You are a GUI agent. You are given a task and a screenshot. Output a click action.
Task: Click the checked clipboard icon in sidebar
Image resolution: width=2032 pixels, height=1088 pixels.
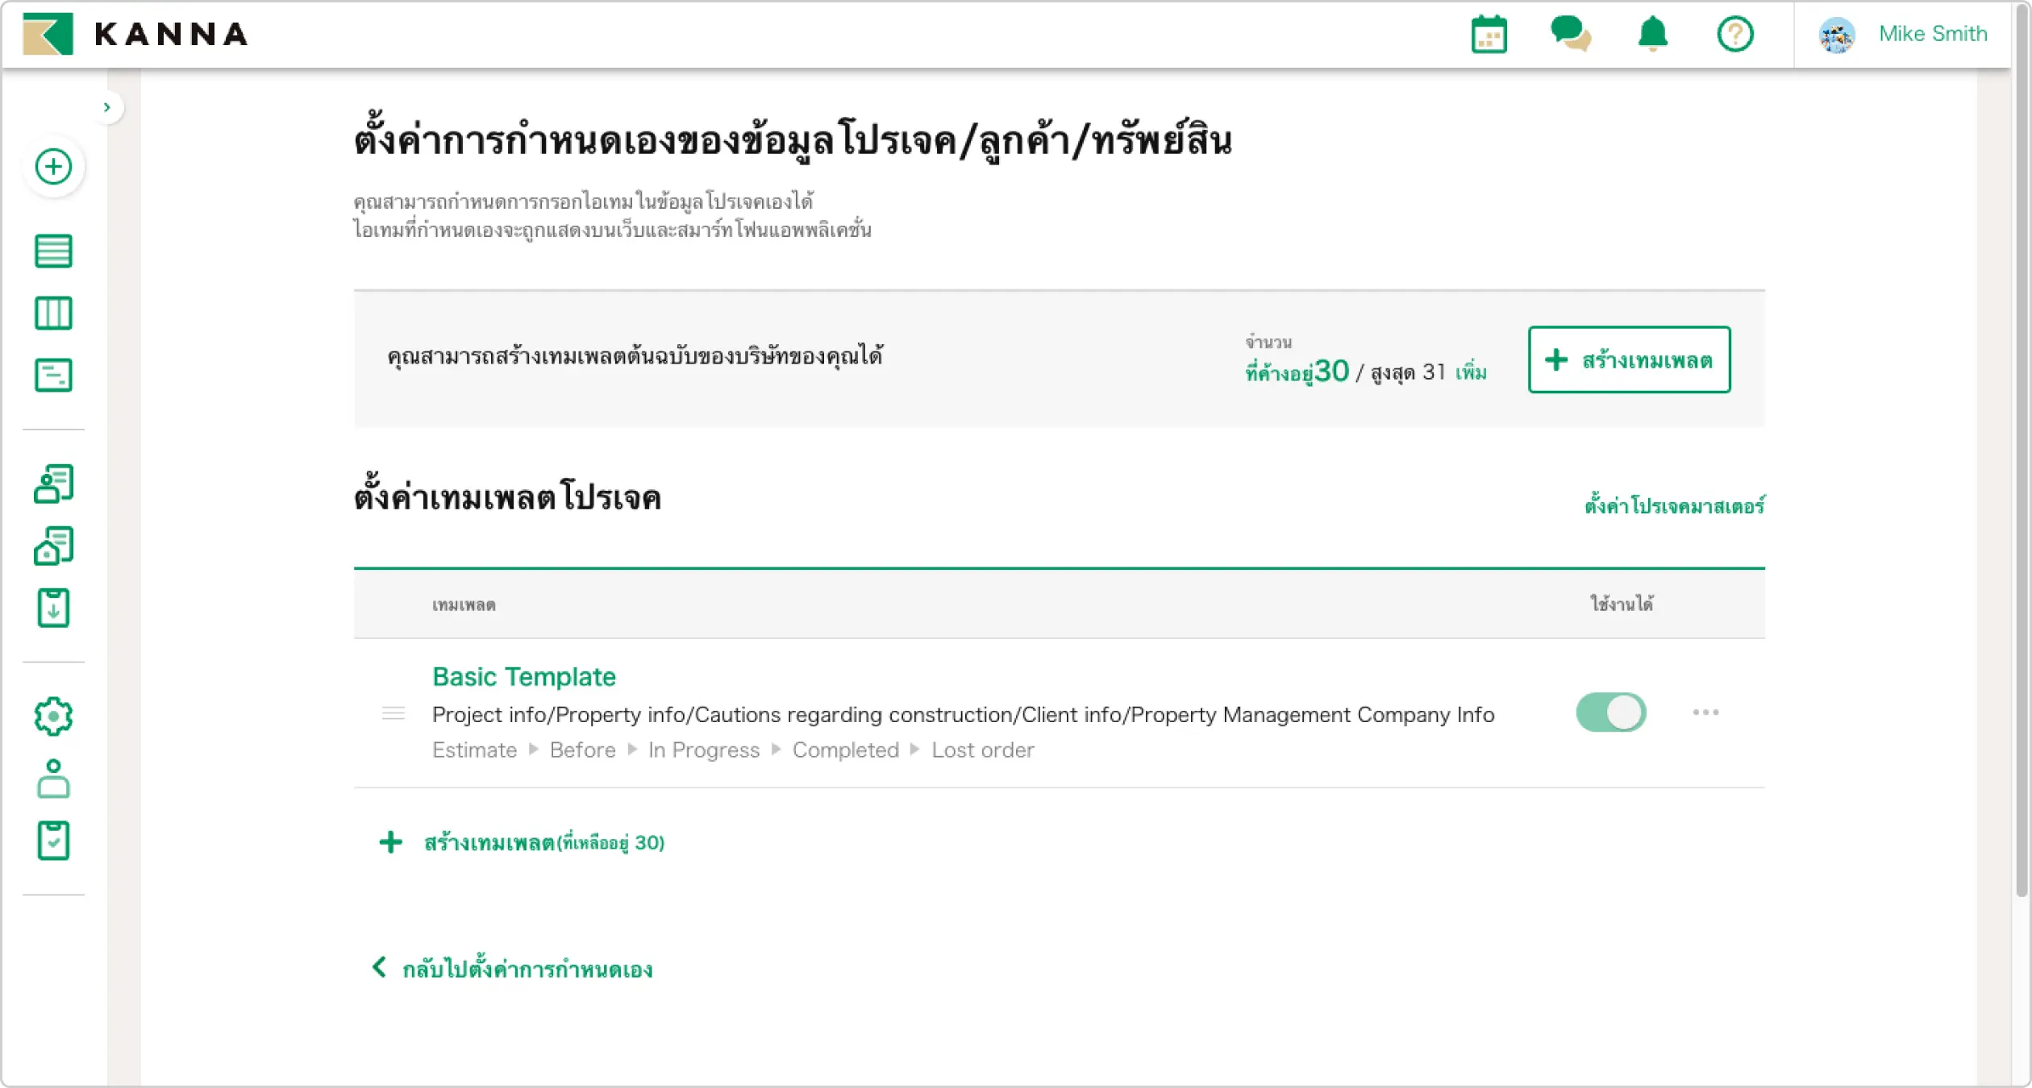click(x=53, y=841)
